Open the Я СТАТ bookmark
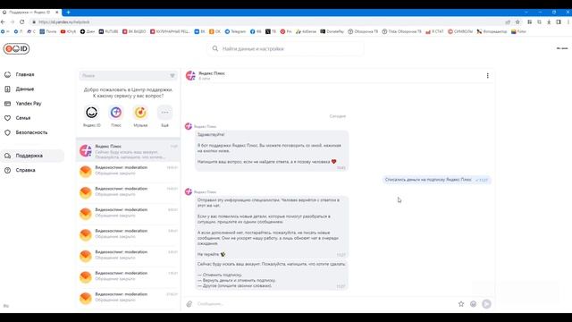Screen dimensions: 572x322 coord(434,32)
